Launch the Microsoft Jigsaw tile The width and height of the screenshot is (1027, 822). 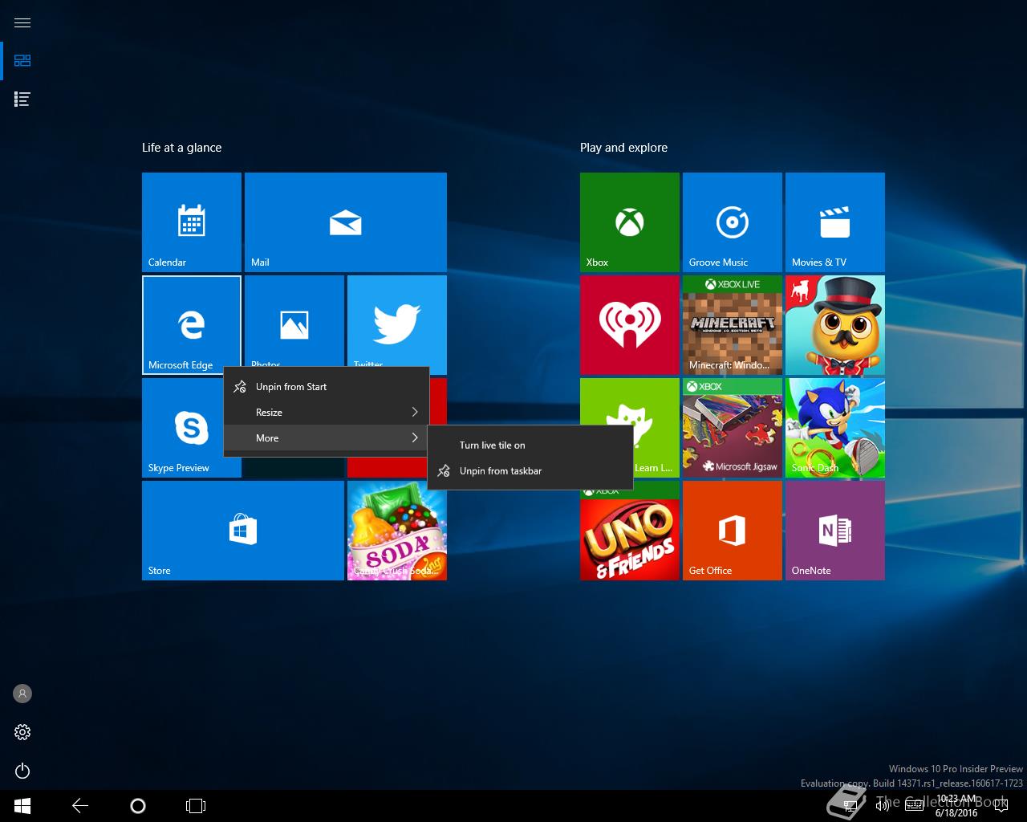(733, 428)
